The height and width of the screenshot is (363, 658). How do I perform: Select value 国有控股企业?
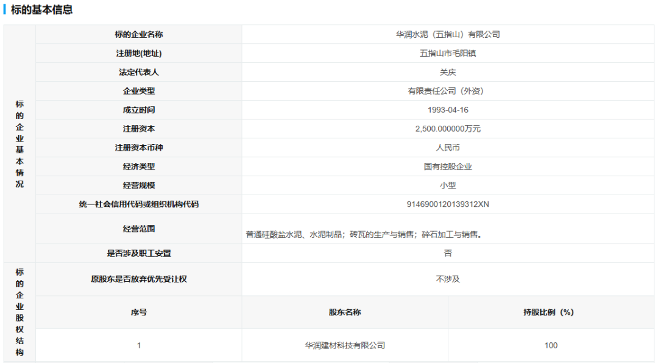(x=448, y=167)
